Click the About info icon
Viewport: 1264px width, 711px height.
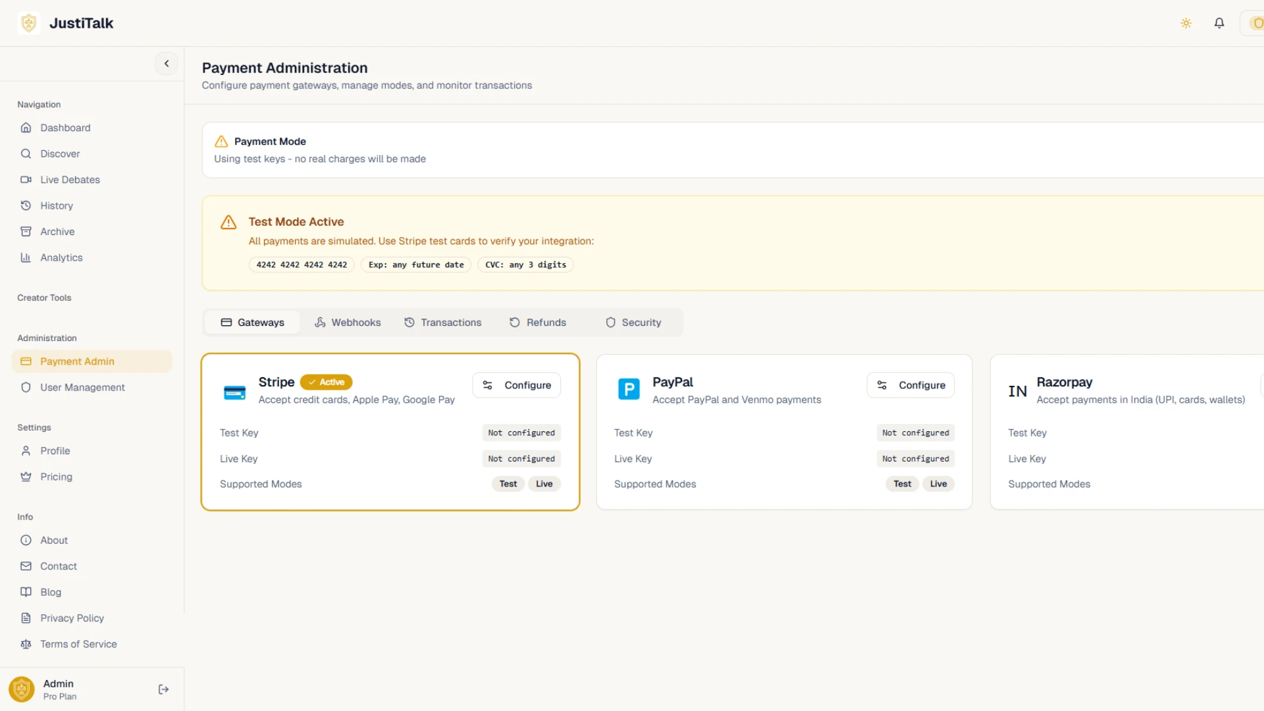(x=26, y=540)
